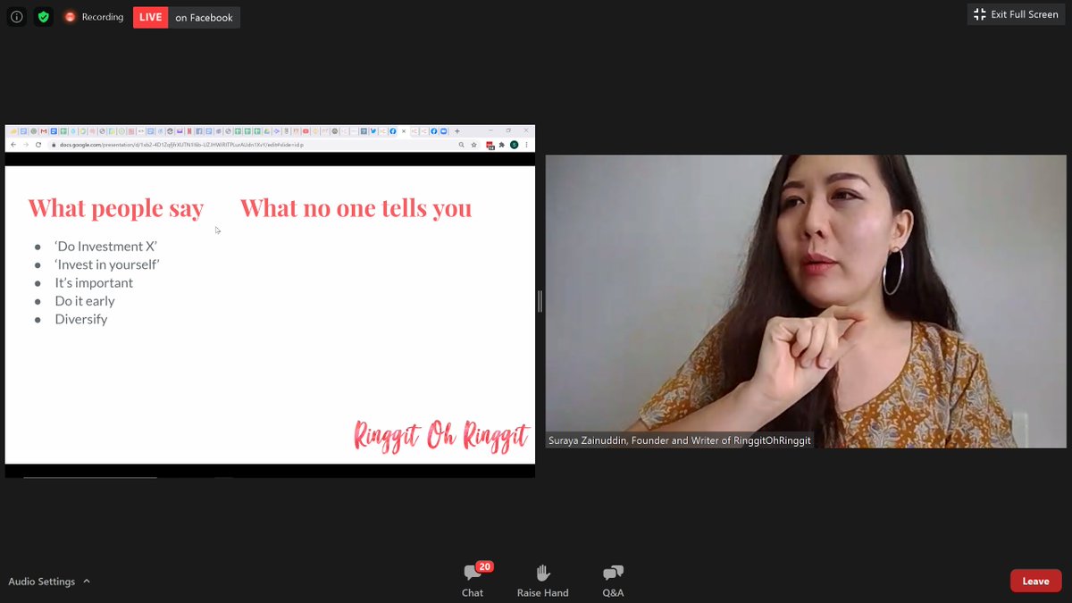The image size is (1072, 603).
Task: Click the divider handle between slide and video
Action: pos(540,301)
